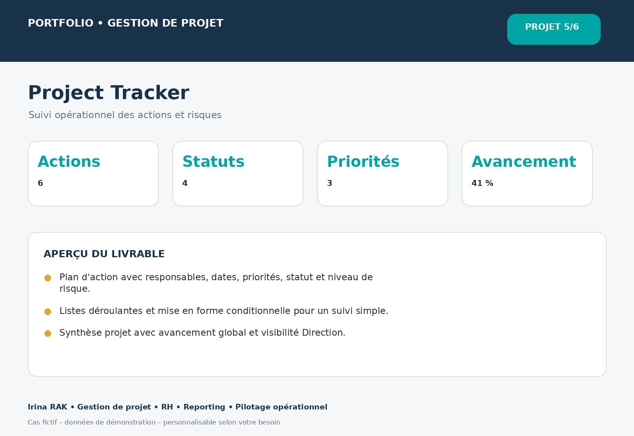Screen dimensions: 634x436
Task: Click the Project Tracker title
Action: [x=109, y=93]
